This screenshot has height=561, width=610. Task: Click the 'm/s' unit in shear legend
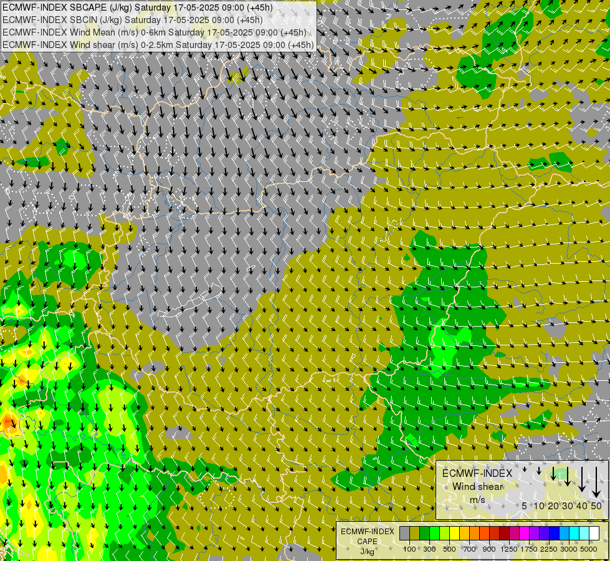[478, 499]
